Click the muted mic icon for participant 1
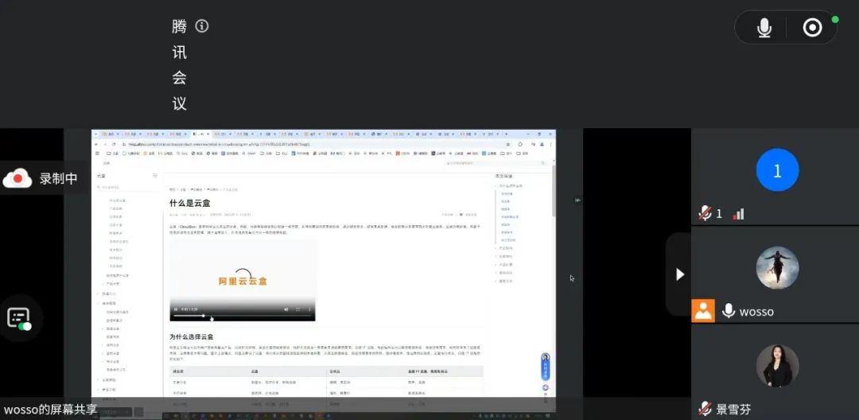 point(705,213)
